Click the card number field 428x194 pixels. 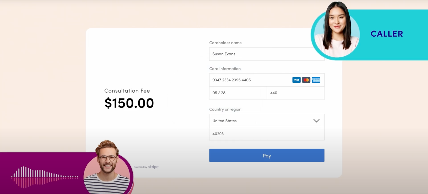coord(267,80)
